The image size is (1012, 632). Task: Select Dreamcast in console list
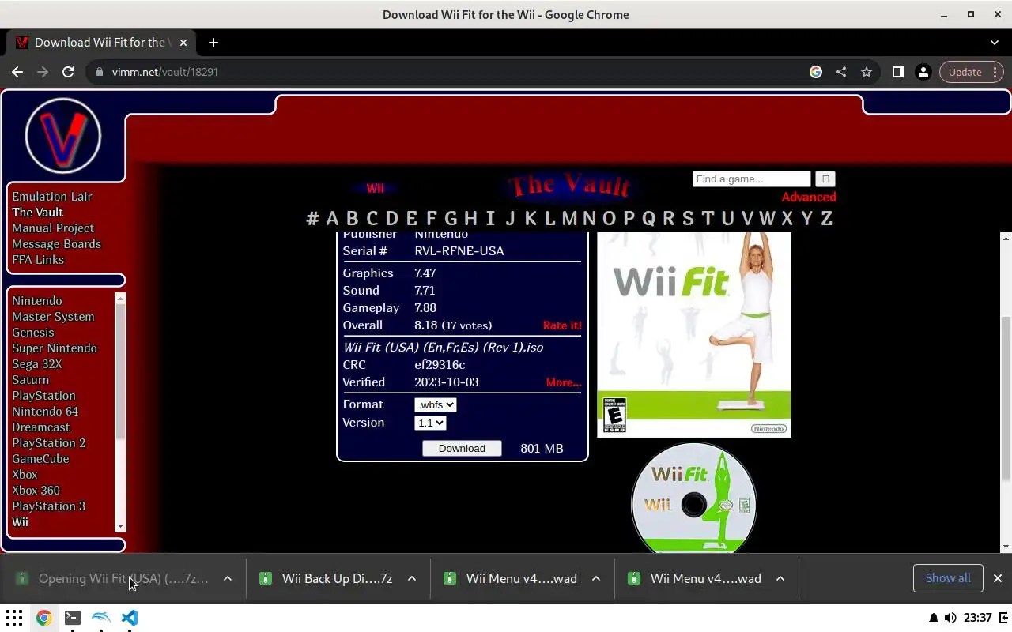coord(41,427)
